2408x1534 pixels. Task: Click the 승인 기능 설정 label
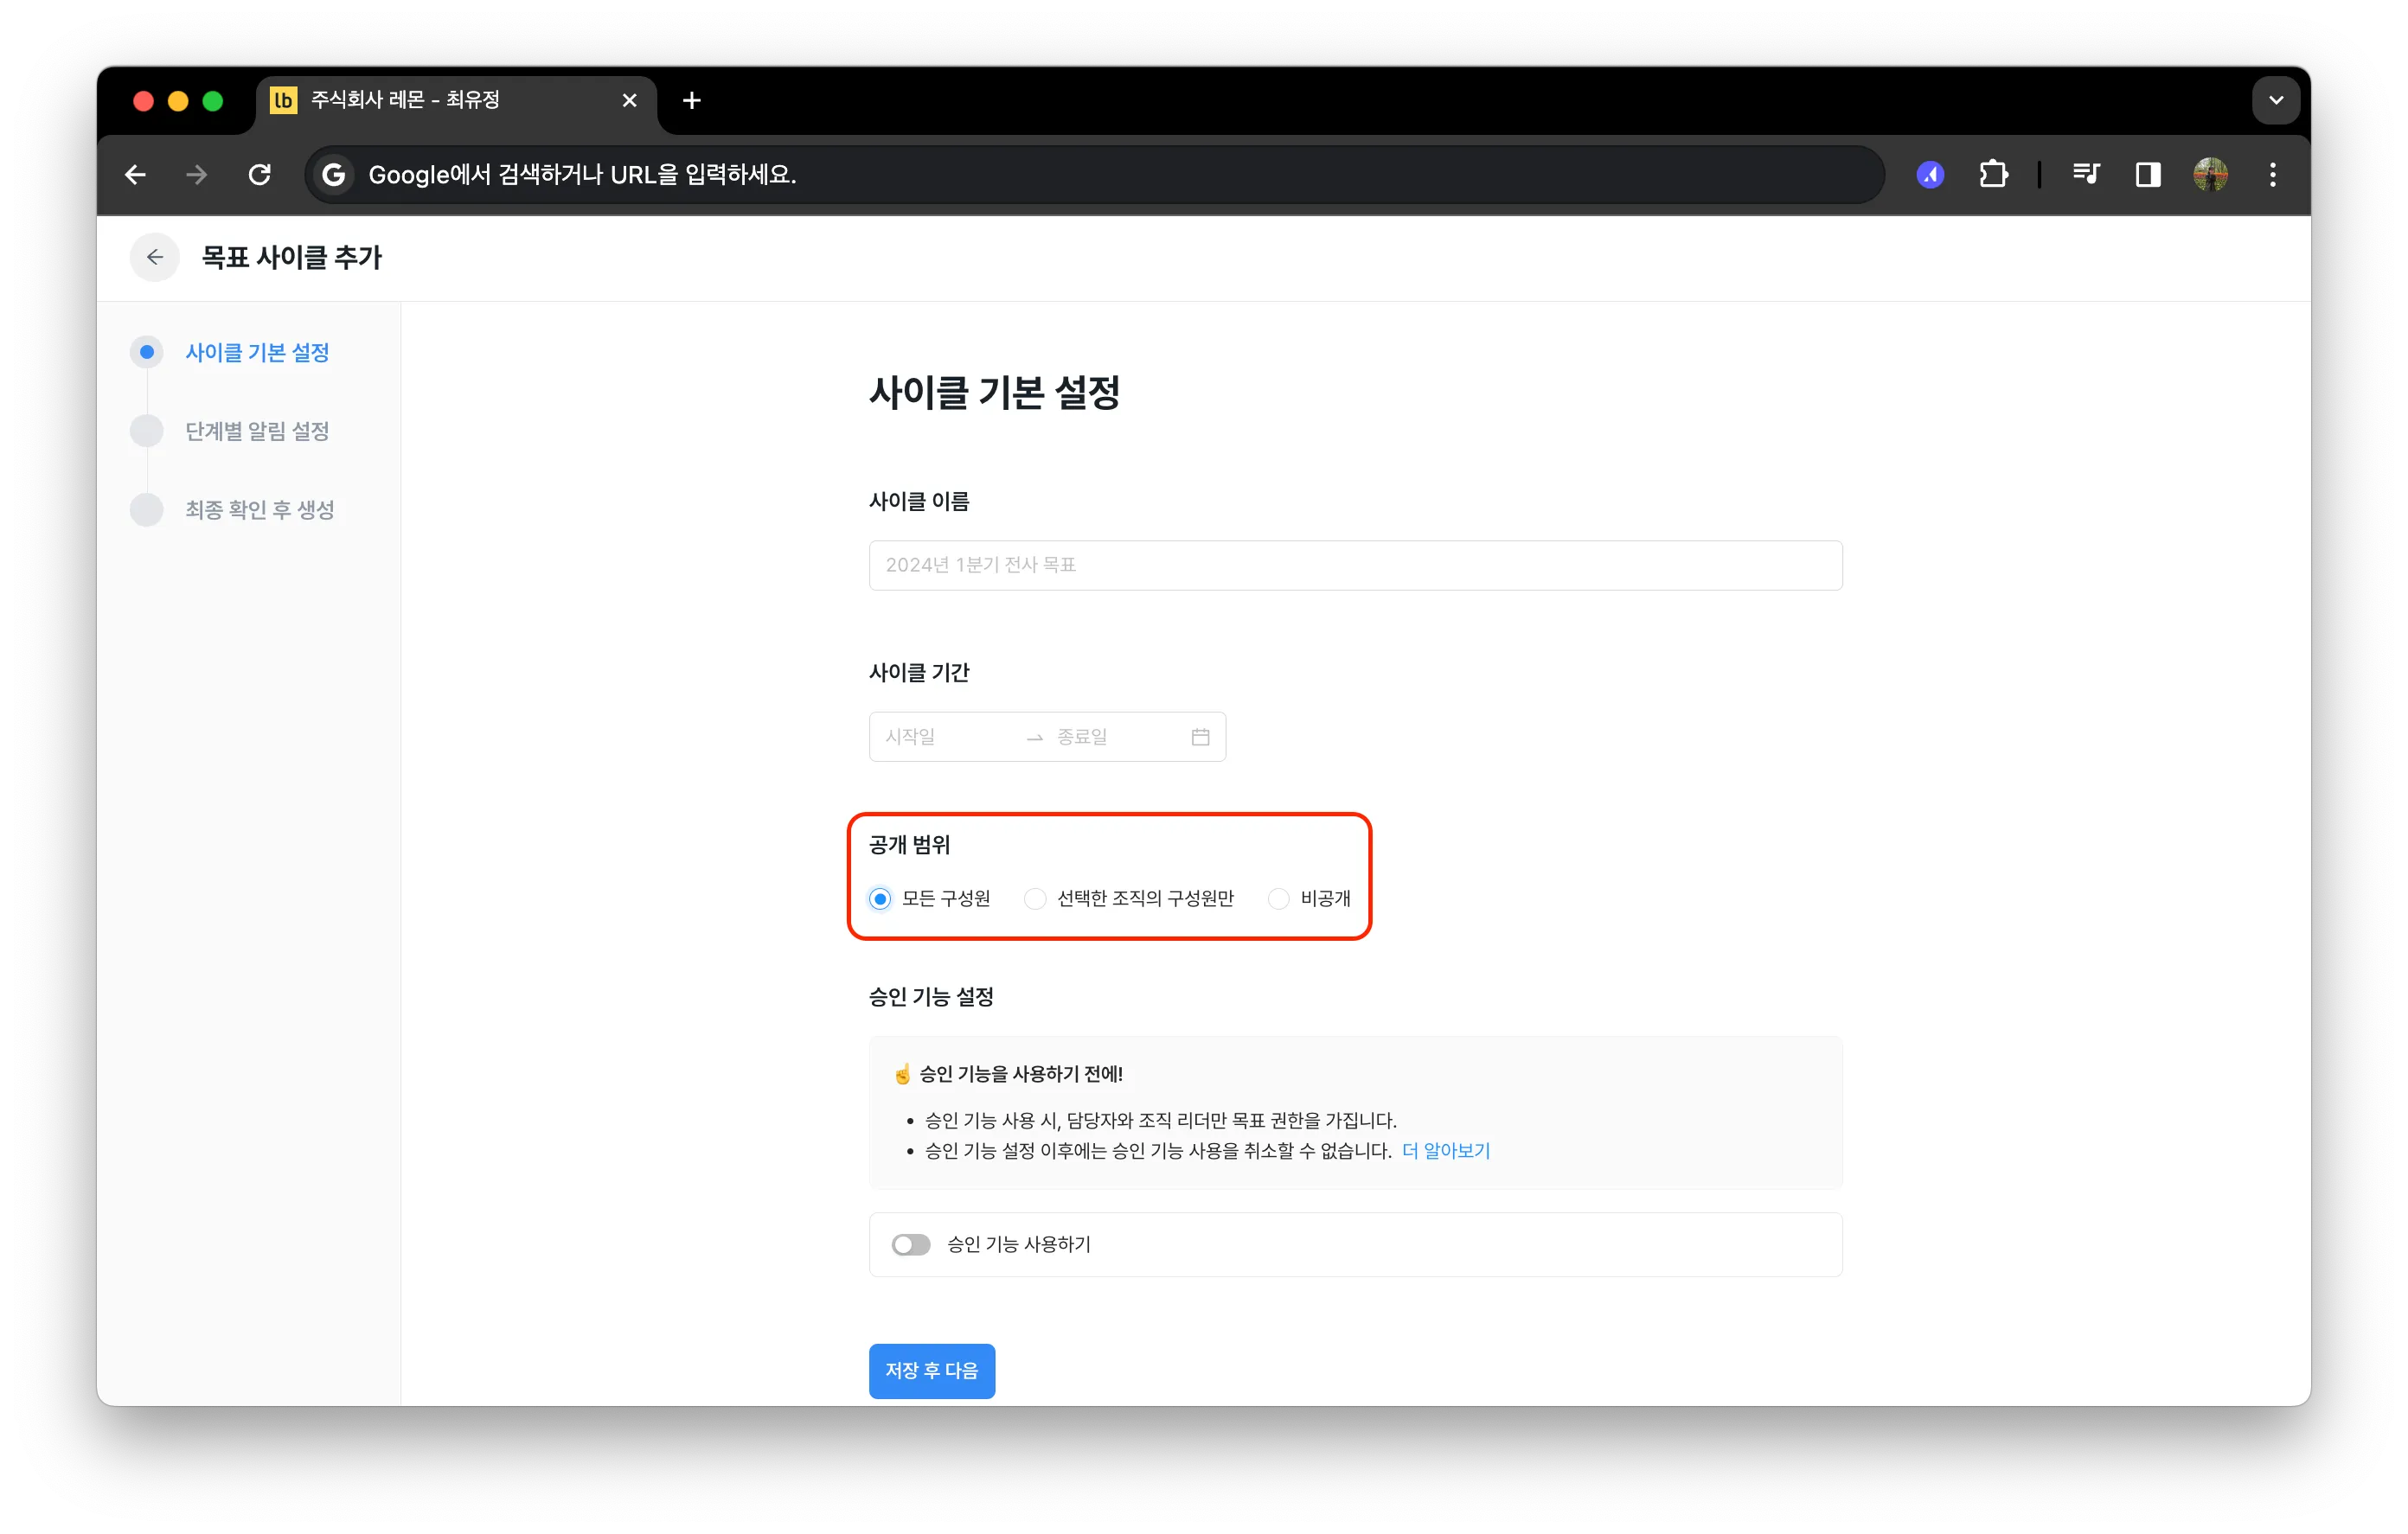coord(931,997)
